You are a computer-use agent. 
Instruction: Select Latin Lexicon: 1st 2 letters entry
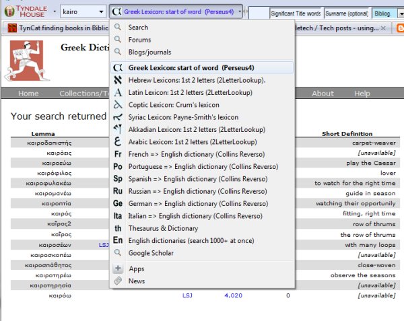(x=202, y=92)
